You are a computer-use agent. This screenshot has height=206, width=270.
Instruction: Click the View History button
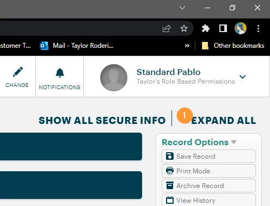[x=208, y=200]
